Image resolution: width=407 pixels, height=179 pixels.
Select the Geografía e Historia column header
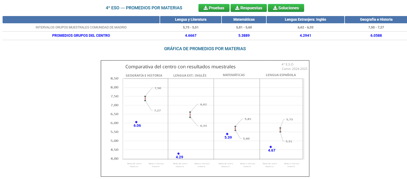tap(376, 20)
